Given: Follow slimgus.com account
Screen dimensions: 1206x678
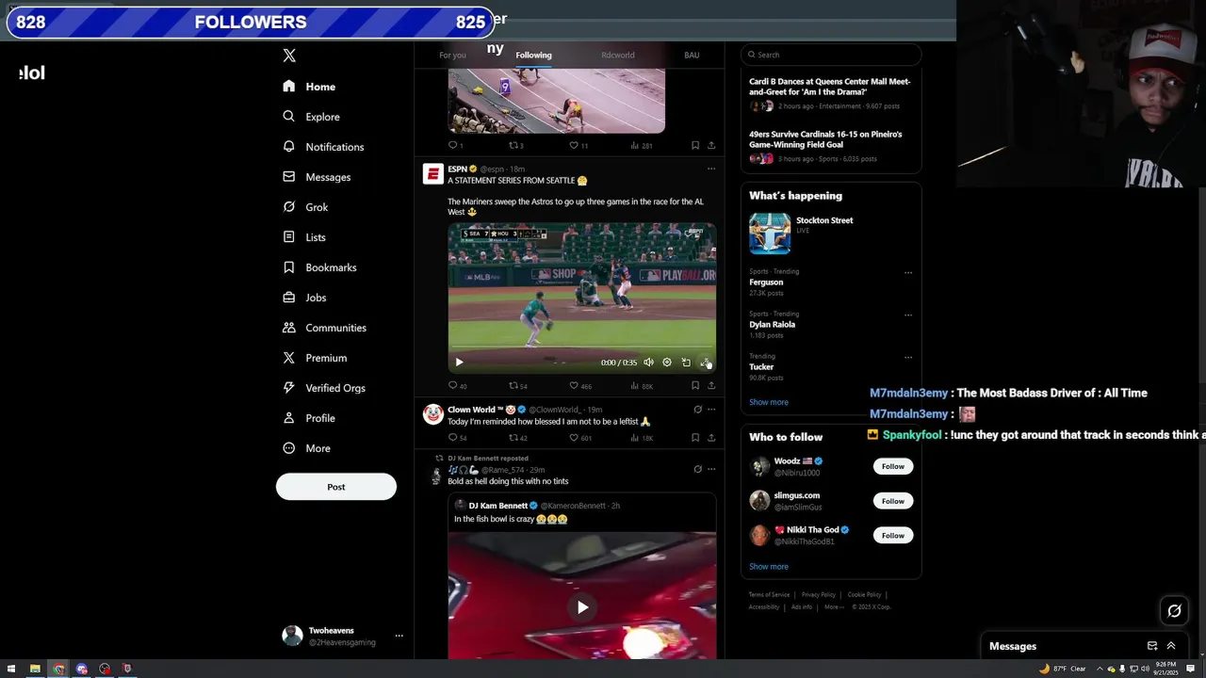Looking at the screenshot, I should pos(893,501).
